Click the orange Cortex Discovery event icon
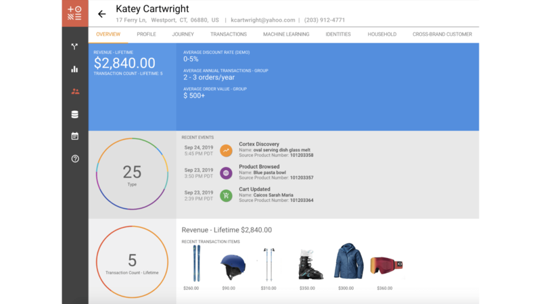The width and height of the screenshot is (541, 304). [226, 150]
